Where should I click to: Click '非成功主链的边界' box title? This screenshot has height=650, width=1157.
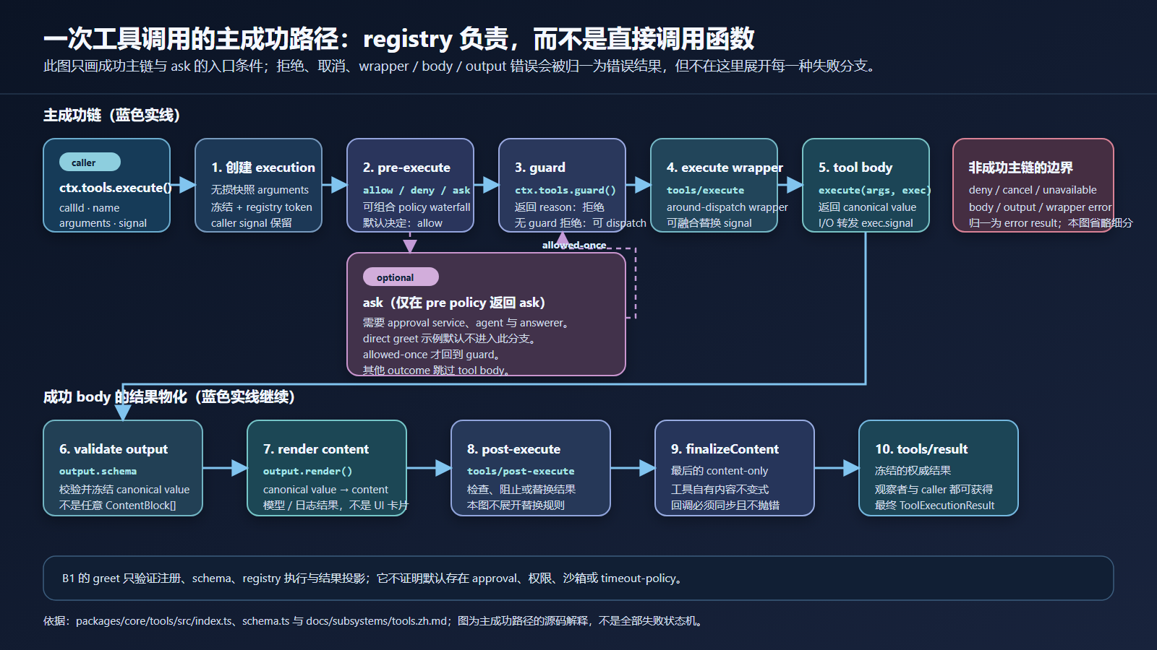[1021, 168]
